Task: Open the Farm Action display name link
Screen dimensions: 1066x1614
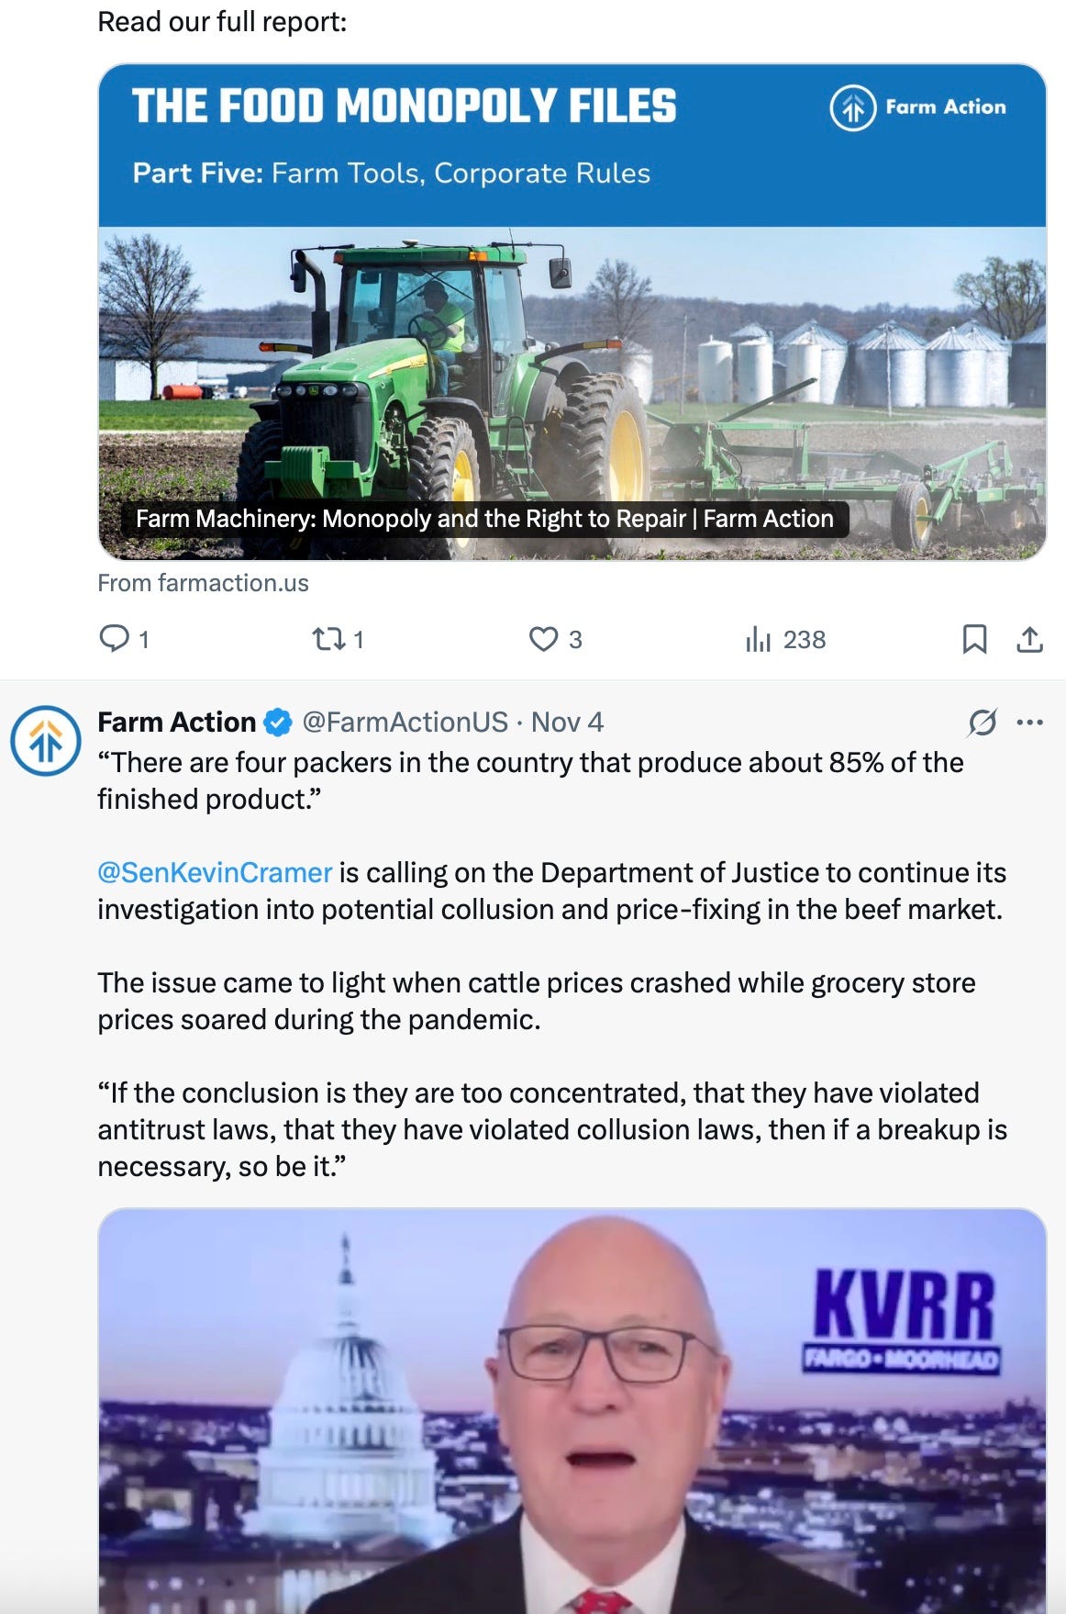Action: [x=176, y=723]
